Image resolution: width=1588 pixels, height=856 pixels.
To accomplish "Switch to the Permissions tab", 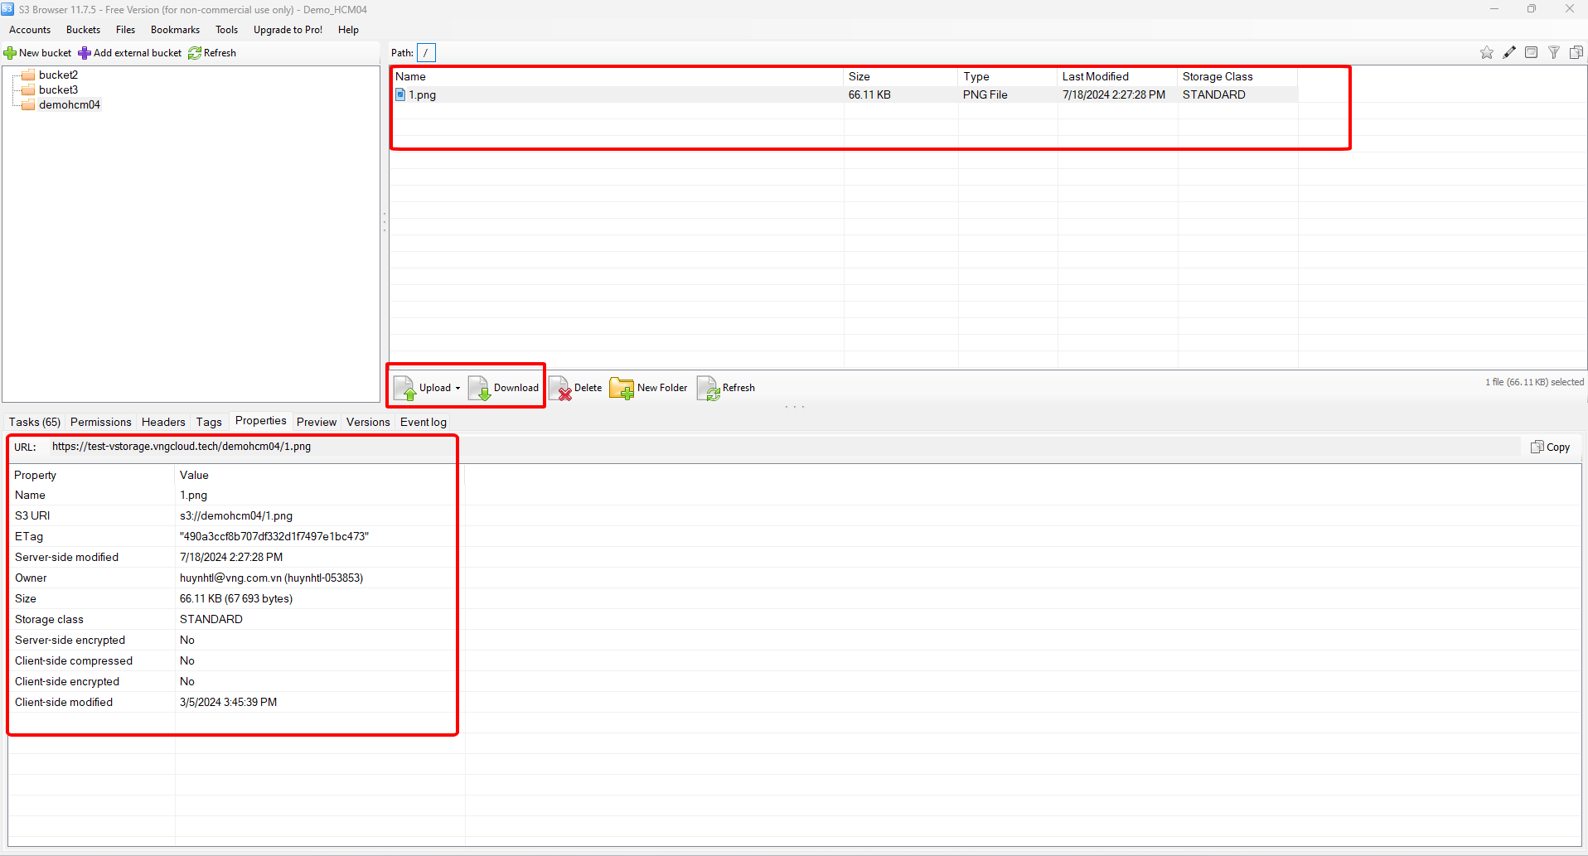I will click(100, 423).
